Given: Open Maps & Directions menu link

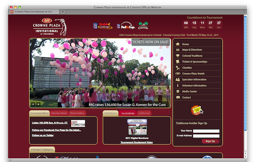Looking at the screenshot, I should coord(192,50).
